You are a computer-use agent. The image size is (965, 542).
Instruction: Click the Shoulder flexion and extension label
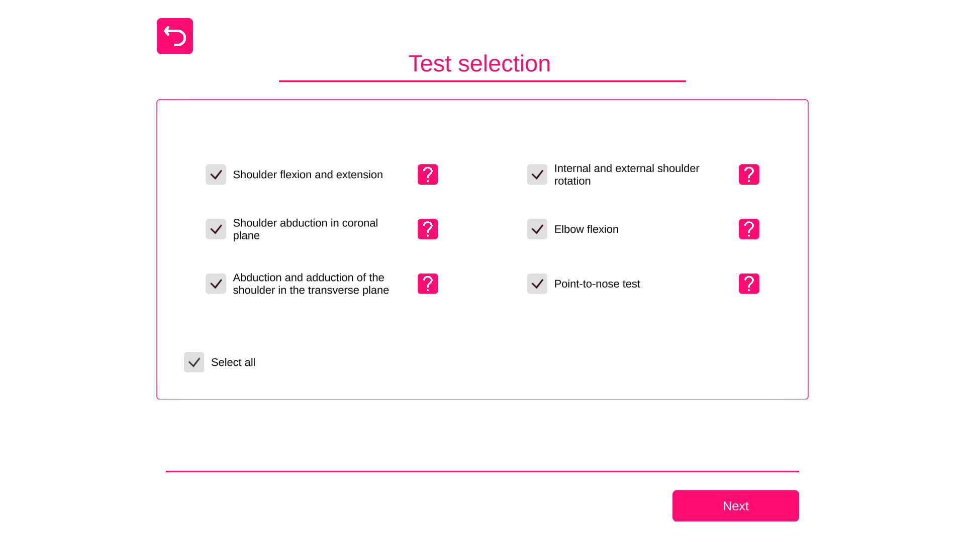point(308,175)
